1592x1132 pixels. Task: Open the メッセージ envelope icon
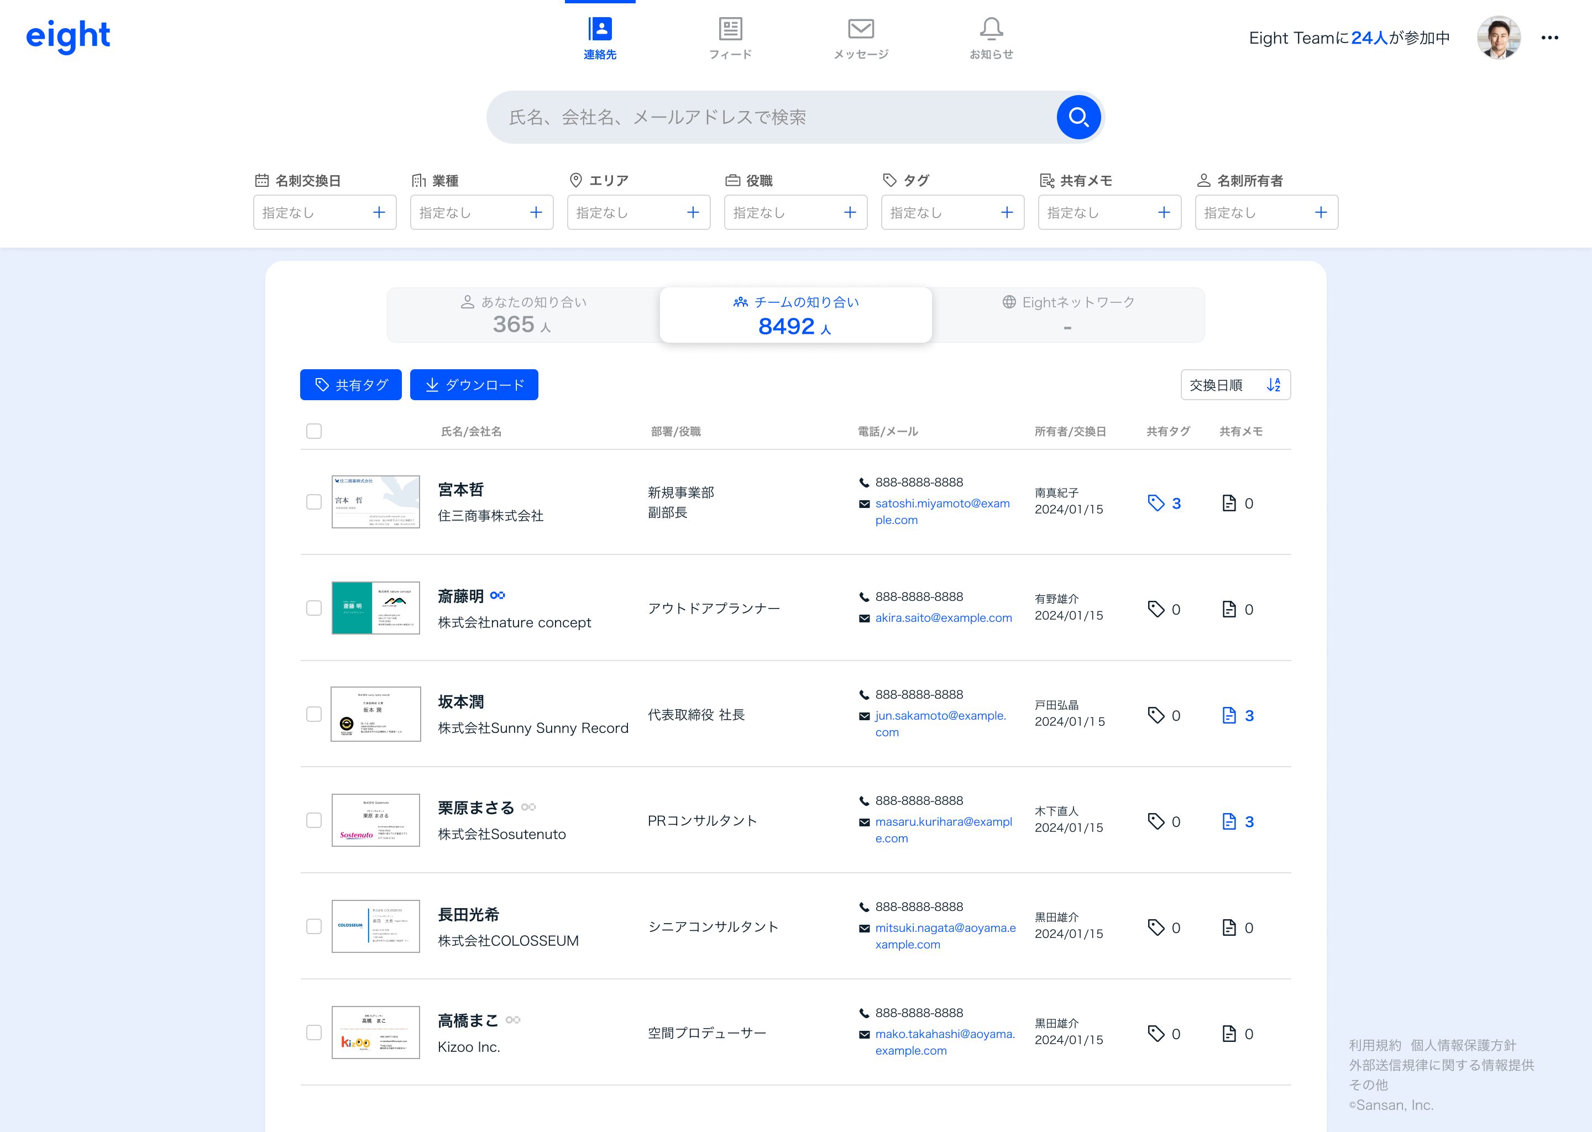[x=860, y=30]
